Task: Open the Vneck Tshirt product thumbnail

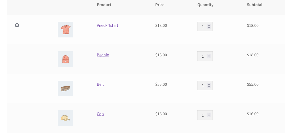Action: pyautogui.click(x=65, y=29)
